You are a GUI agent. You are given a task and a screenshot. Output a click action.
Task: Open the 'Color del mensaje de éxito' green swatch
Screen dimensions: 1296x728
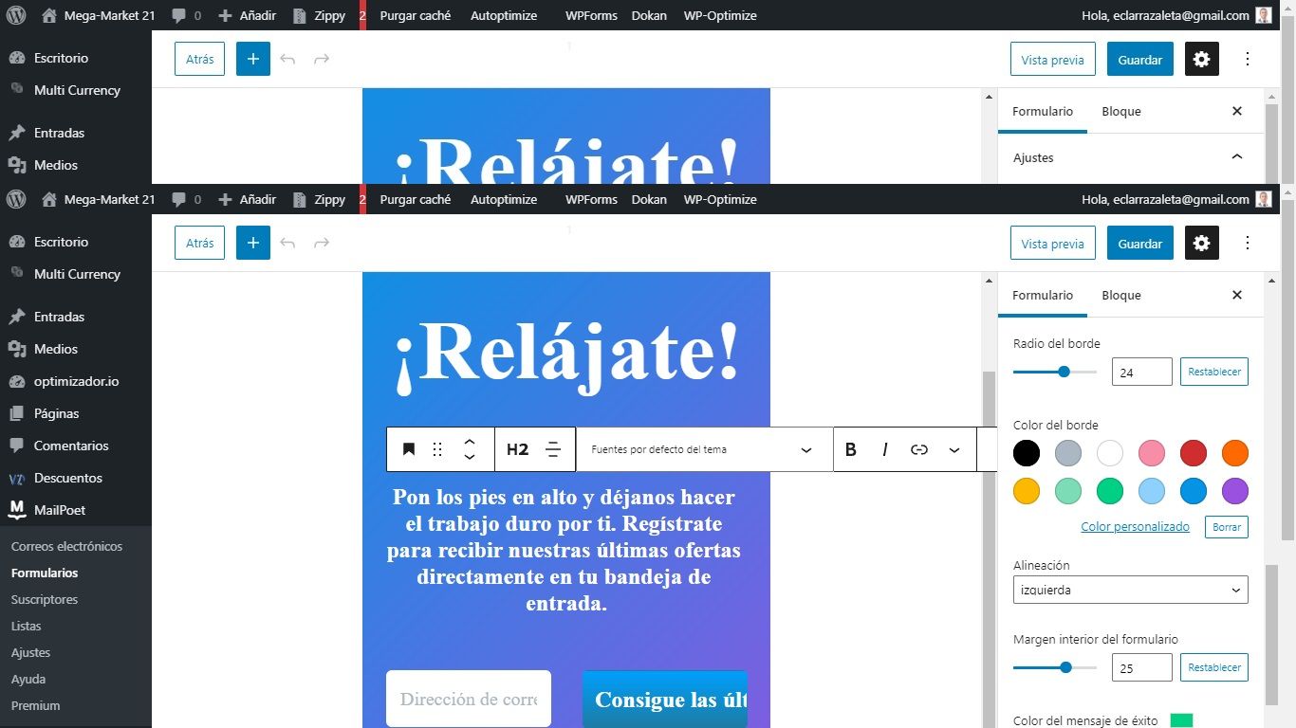pyautogui.click(x=1181, y=721)
